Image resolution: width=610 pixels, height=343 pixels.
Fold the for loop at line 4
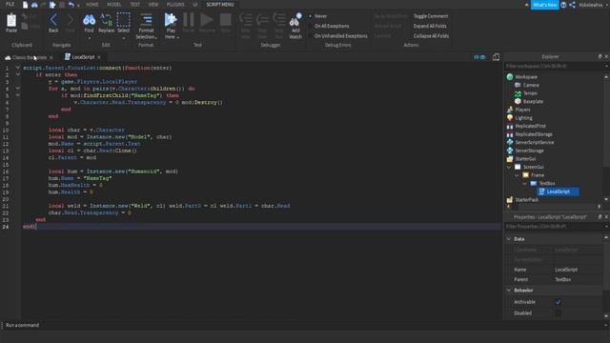coord(17,89)
